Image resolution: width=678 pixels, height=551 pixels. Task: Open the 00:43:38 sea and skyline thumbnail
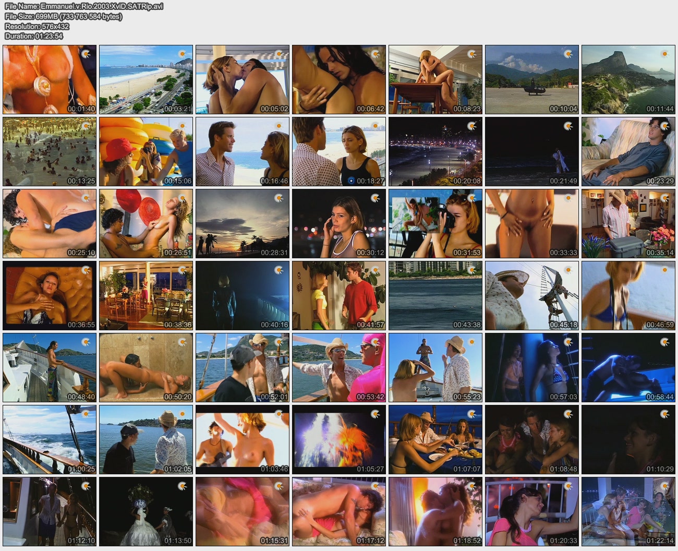(x=435, y=295)
